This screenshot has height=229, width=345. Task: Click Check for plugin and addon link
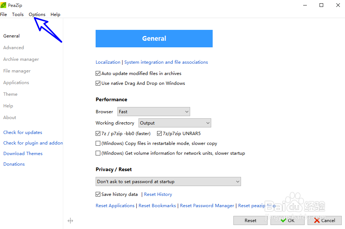33,143
